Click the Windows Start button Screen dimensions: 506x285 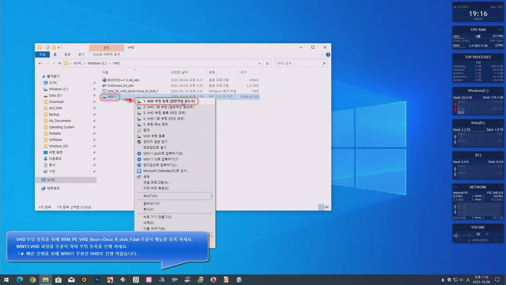point(6,280)
